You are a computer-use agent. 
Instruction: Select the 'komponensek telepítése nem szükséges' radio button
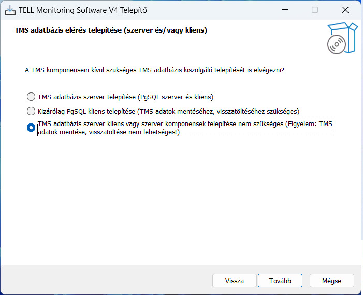tap(31, 128)
